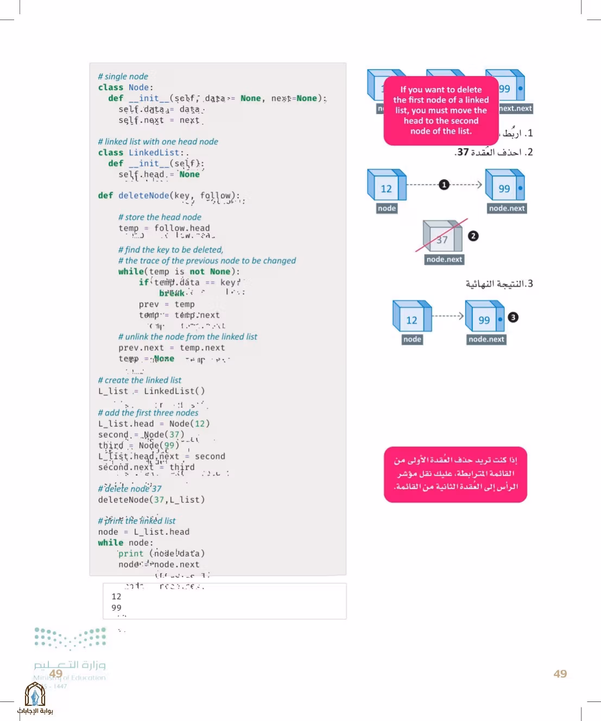Select the comment '# create the linked list'
Image resolution: width=601 pixels, height=721 pixels.
pos(140,380)
